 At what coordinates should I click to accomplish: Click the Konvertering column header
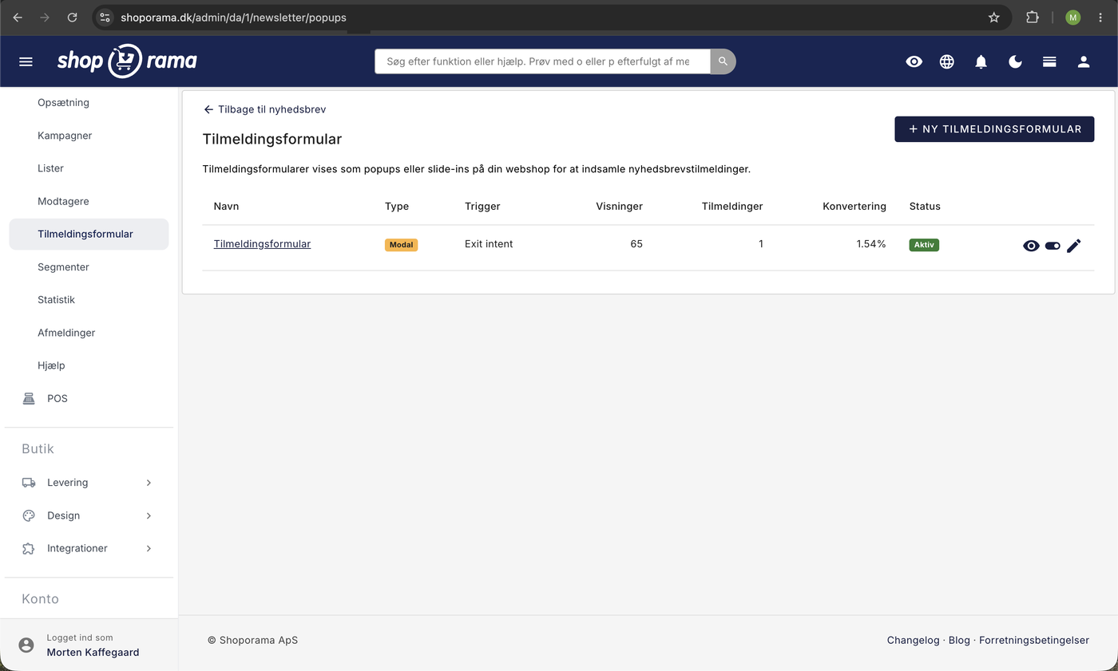pos(854,206)
